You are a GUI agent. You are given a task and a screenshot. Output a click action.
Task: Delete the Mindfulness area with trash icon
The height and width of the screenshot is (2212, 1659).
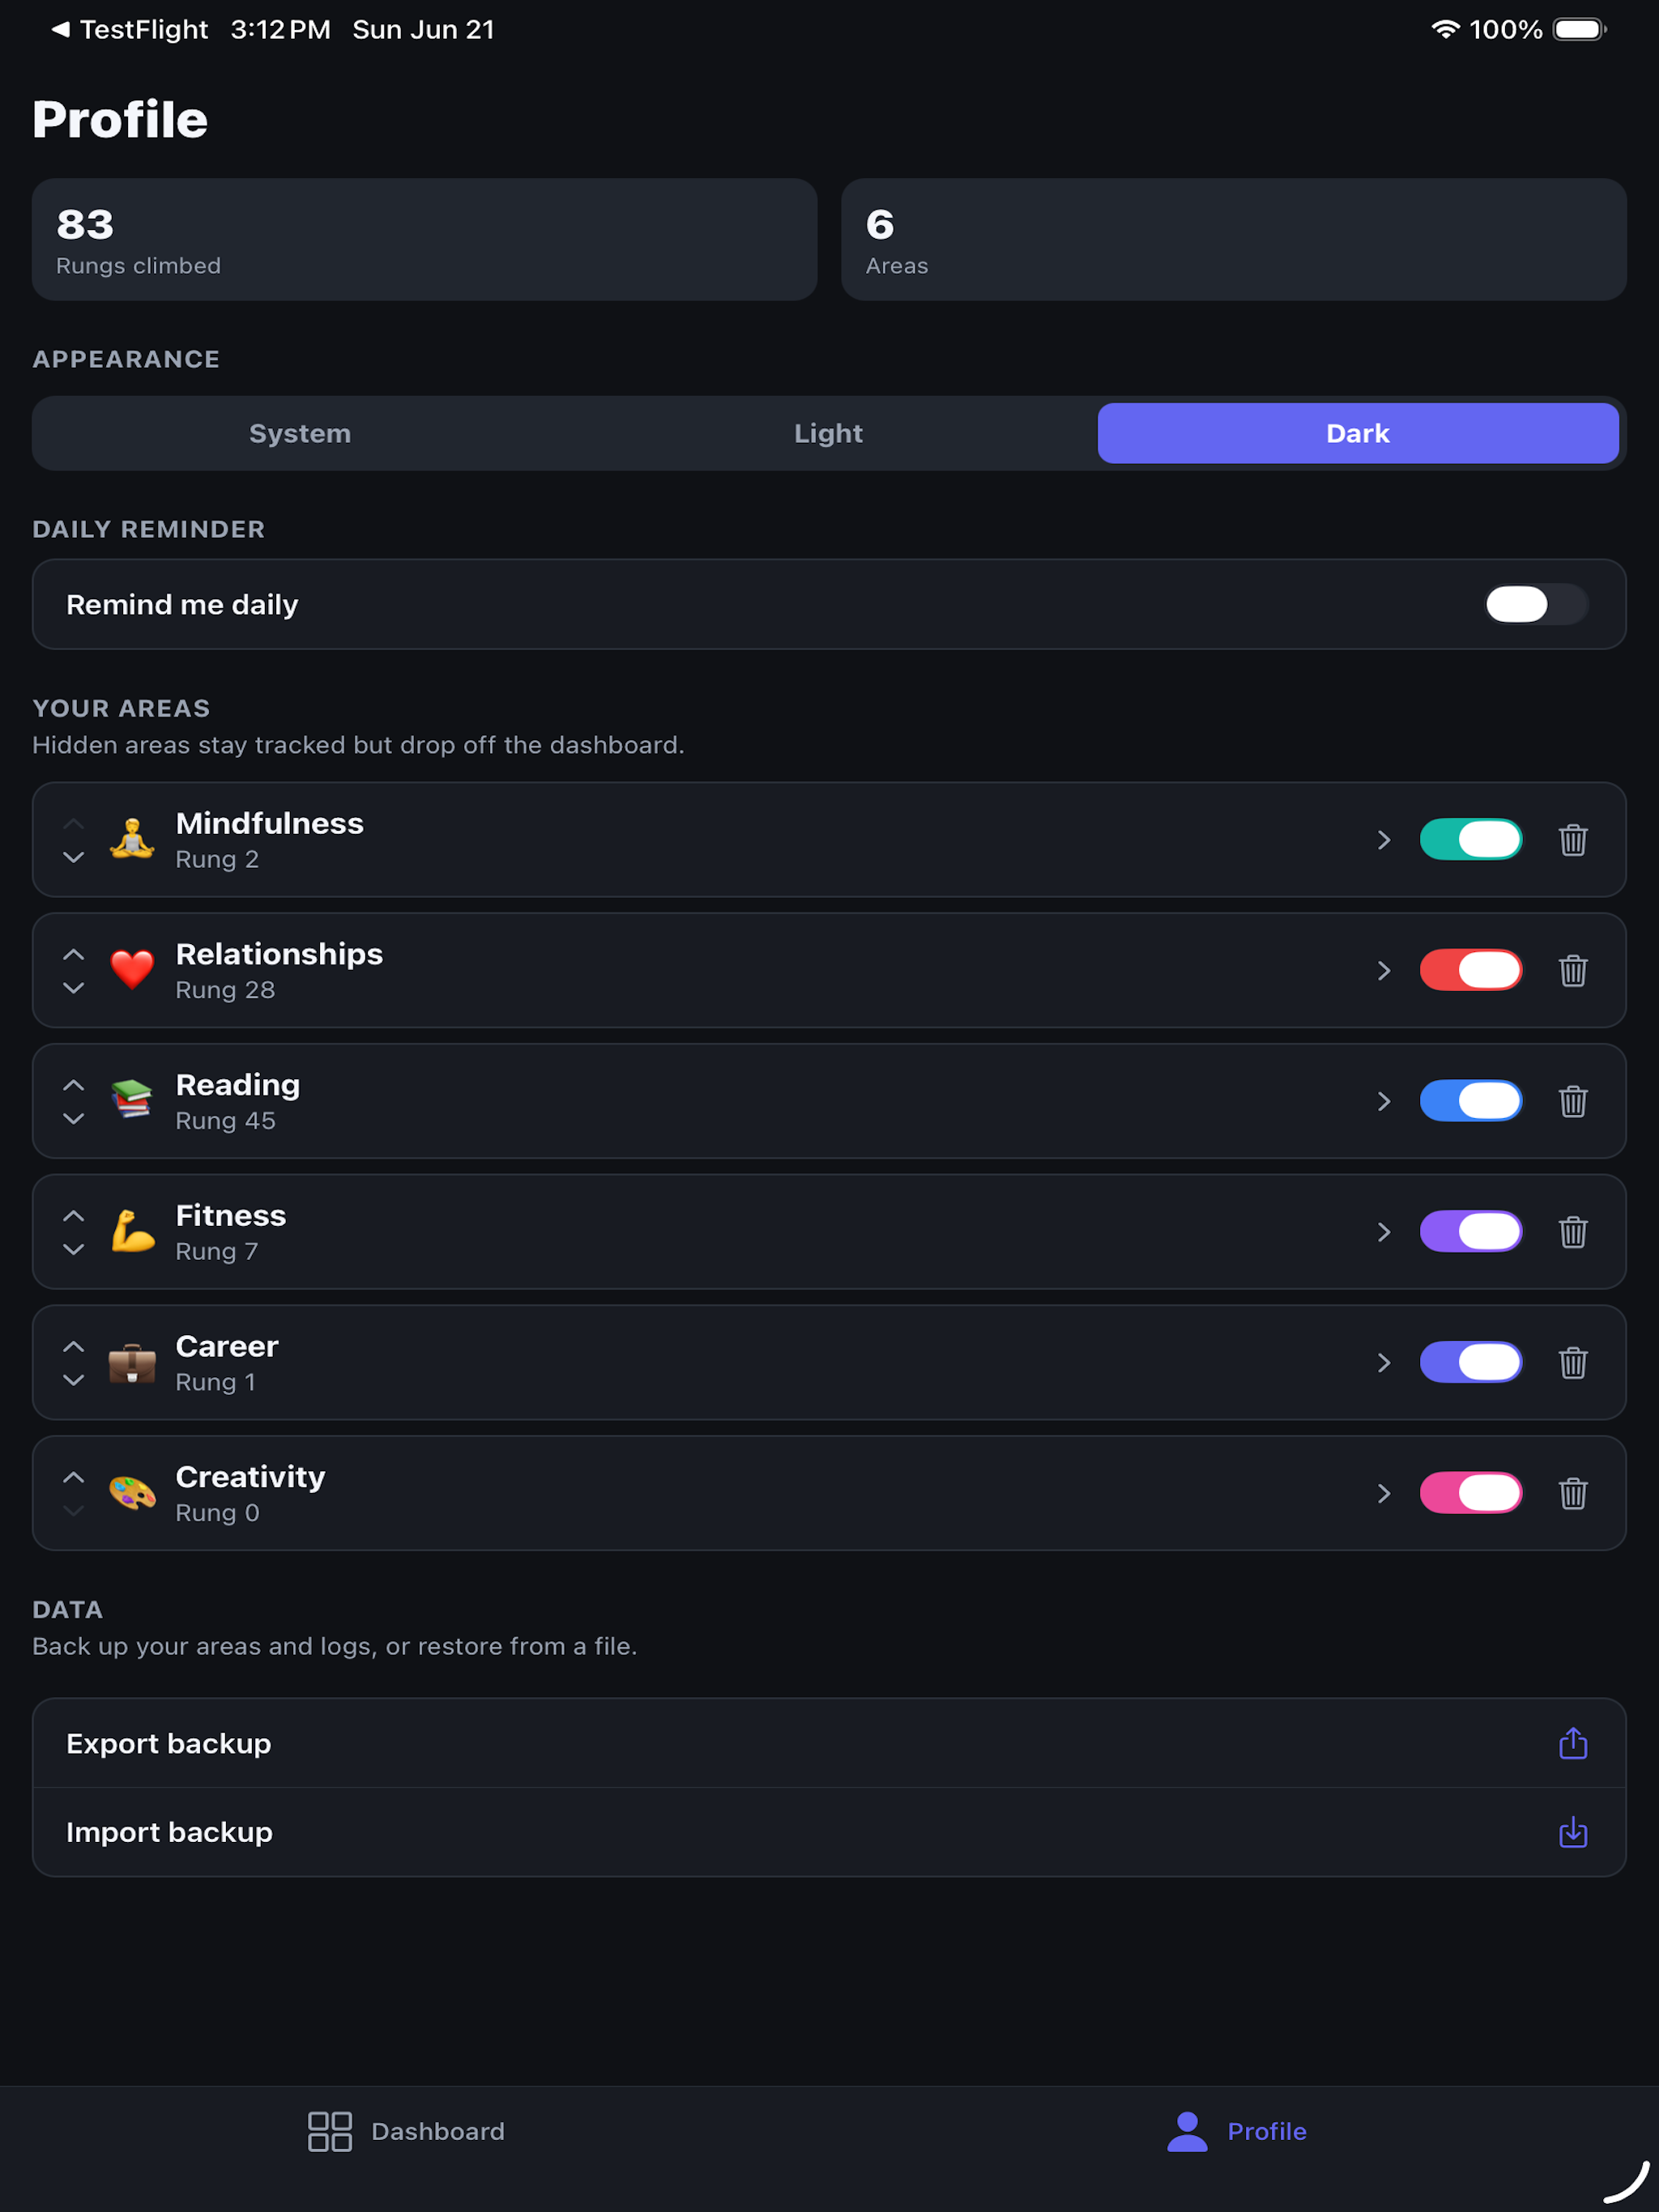tap(1572, 840)
